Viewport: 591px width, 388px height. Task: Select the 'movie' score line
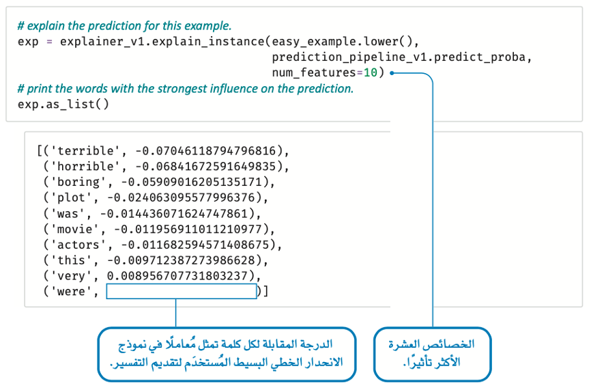(159, 229)
